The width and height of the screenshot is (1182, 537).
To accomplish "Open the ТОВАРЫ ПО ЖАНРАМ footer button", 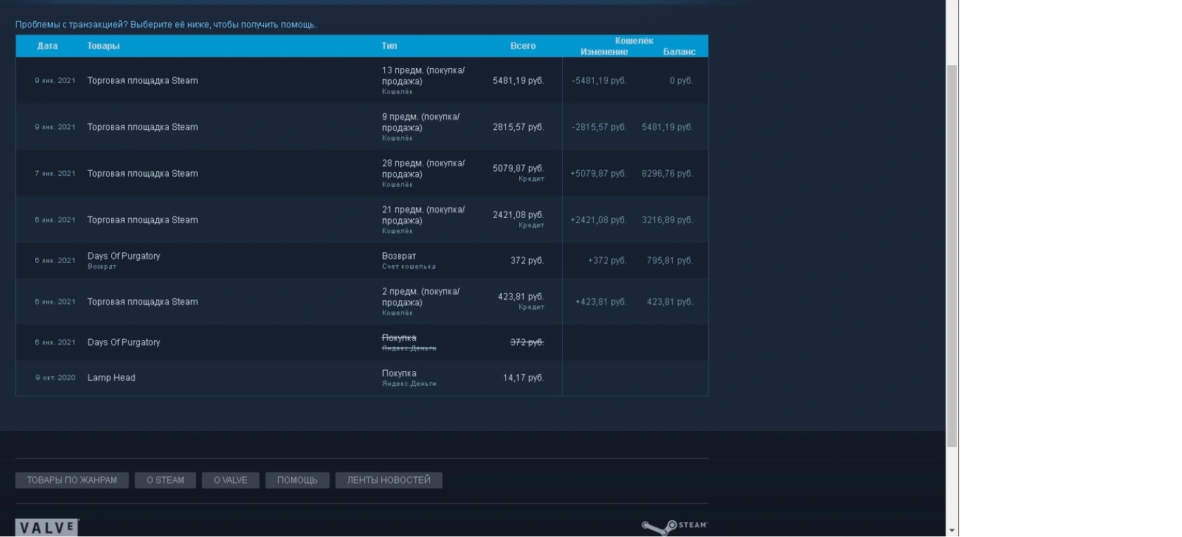I will (x=72, y=480).
